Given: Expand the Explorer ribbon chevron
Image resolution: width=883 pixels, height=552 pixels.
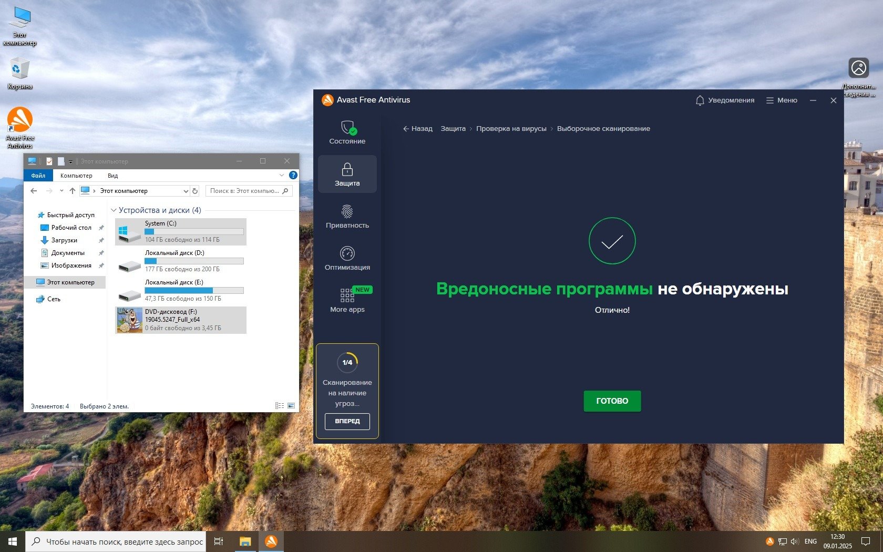Looking at the screenshot, I should (x=282, y=176).
